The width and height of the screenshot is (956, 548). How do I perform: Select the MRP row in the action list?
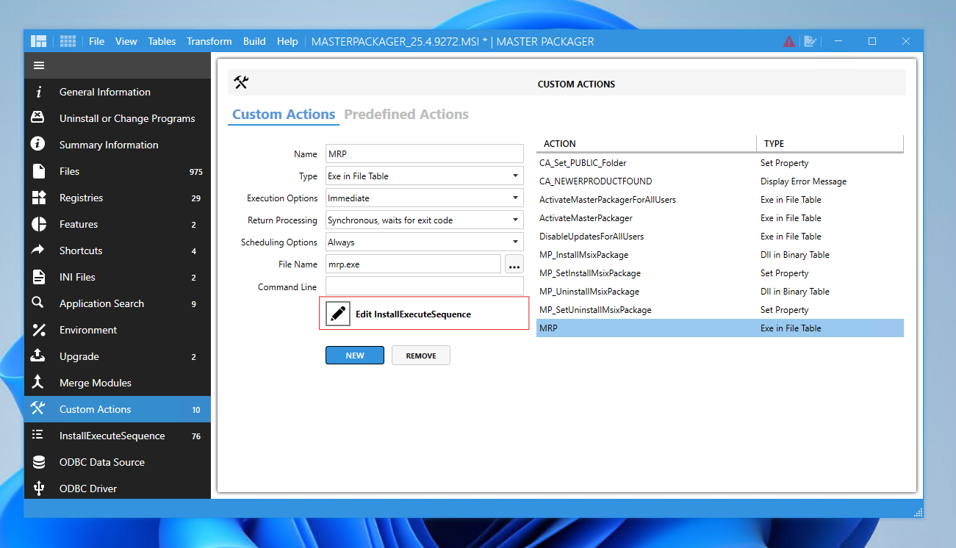point(720,328)
